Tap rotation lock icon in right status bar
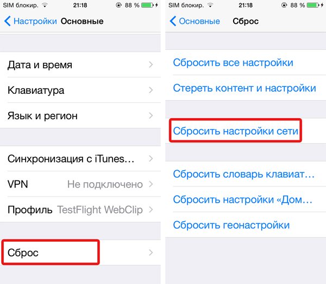The width and height of the screenshot is (326, 284). [x=284, y=5]
